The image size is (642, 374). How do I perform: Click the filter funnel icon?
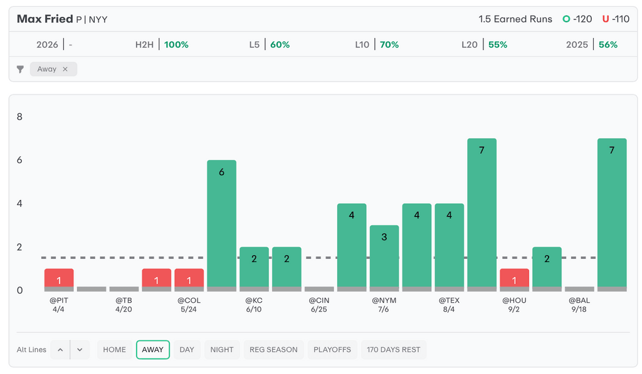[20, 69]
